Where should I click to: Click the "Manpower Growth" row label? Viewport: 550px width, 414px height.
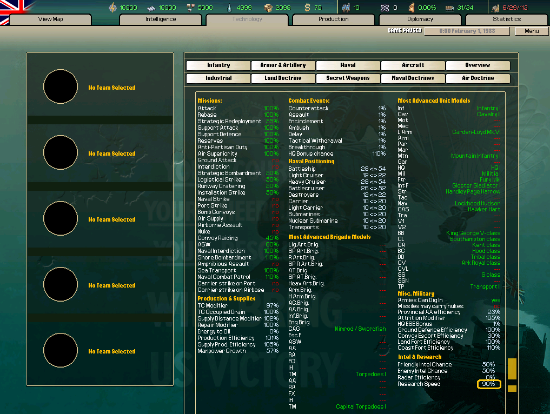tap(221, 351)
